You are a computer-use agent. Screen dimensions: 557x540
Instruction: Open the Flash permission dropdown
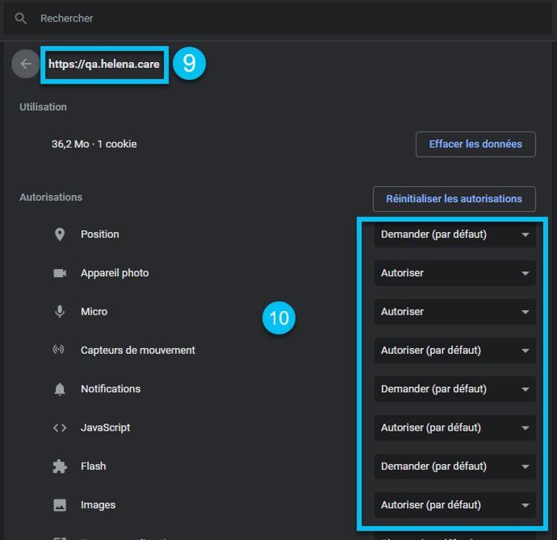(x=455, y=467)
